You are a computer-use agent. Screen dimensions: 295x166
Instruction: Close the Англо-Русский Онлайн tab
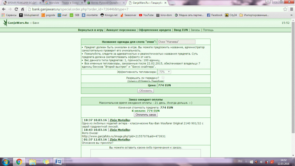(124, 3)
